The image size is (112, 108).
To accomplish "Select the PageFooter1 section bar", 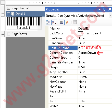I will [25, 34].
